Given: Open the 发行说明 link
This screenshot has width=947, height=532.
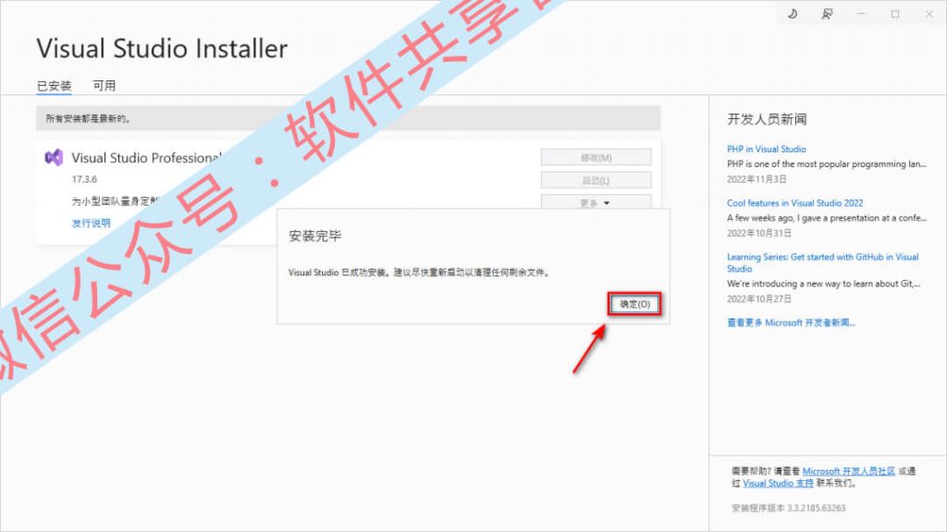Looking at the screenshot, I should [x=92, y=224].
